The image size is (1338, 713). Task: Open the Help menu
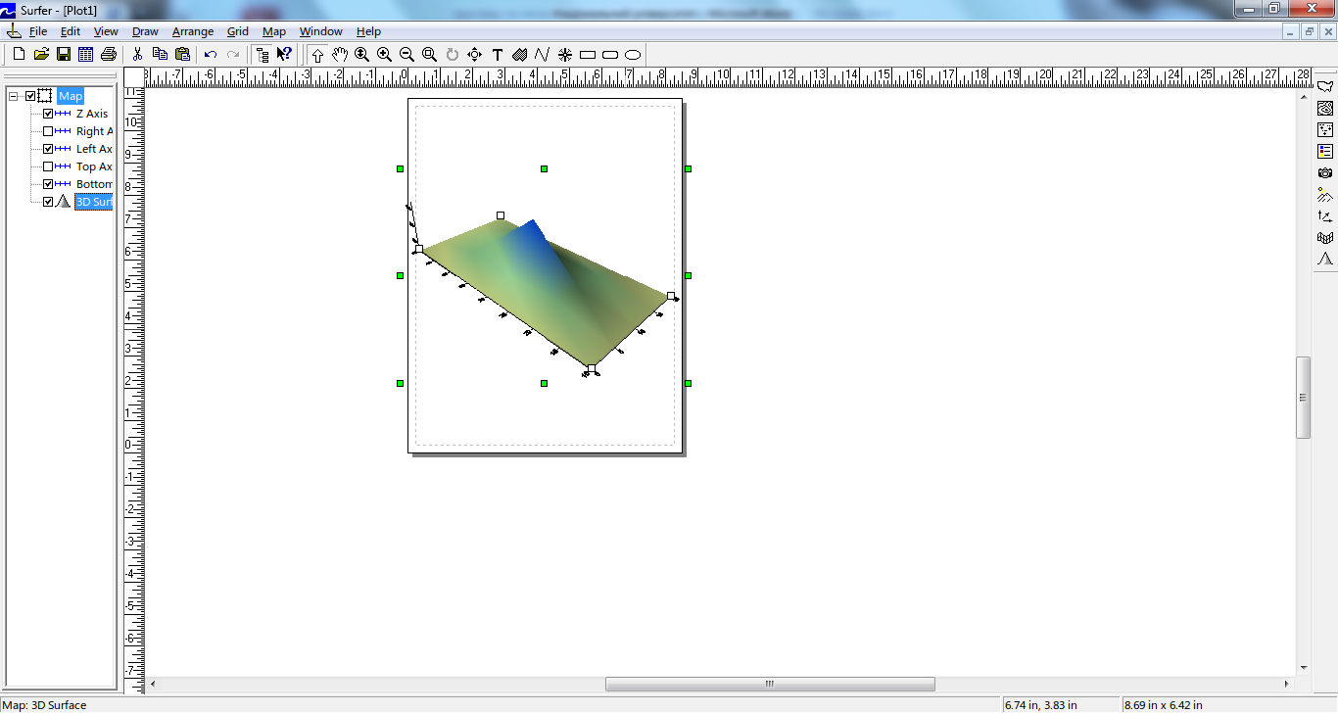click(x=368, y=31)
